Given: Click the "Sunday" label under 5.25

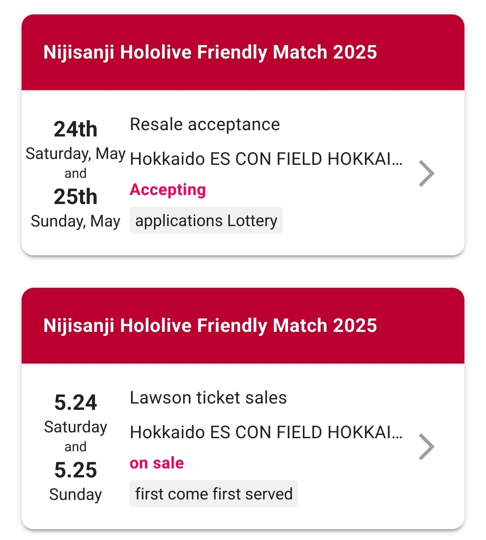Looking at the screenshot, I should click(76, 495).
